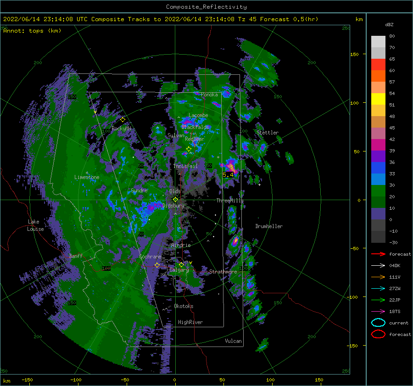Click the yellow diamond marker below Cochrane

[x=157, y=265]
